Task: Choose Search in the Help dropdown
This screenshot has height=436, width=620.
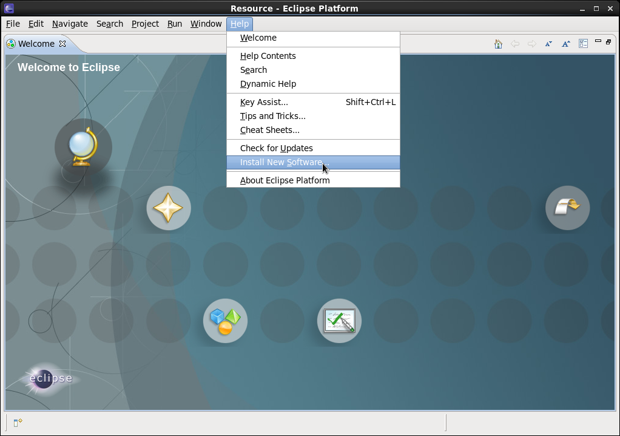Action: pos(313,70)
